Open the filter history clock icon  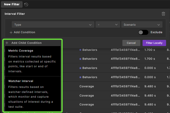click(26, 4)
